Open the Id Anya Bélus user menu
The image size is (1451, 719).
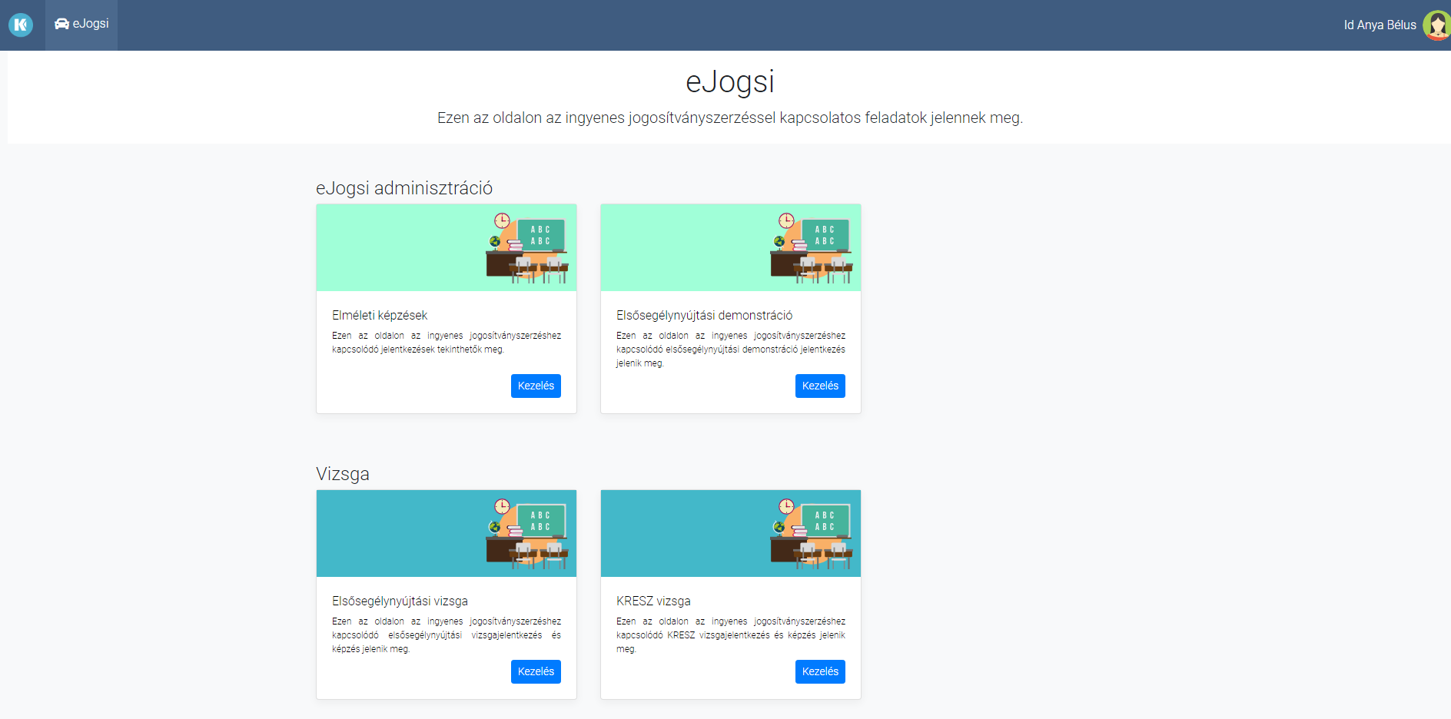point(1380,25)
